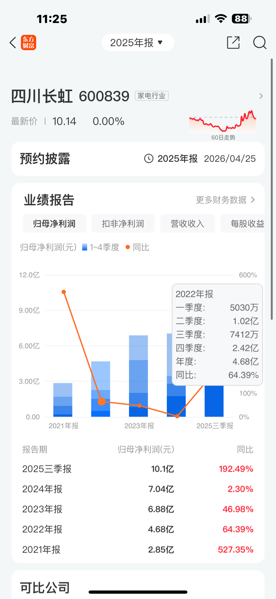This screenshot has width=276, height=599.
Task: Tap the 2022年报 table row
Action: pyautogui.click(x=138, y=529)
